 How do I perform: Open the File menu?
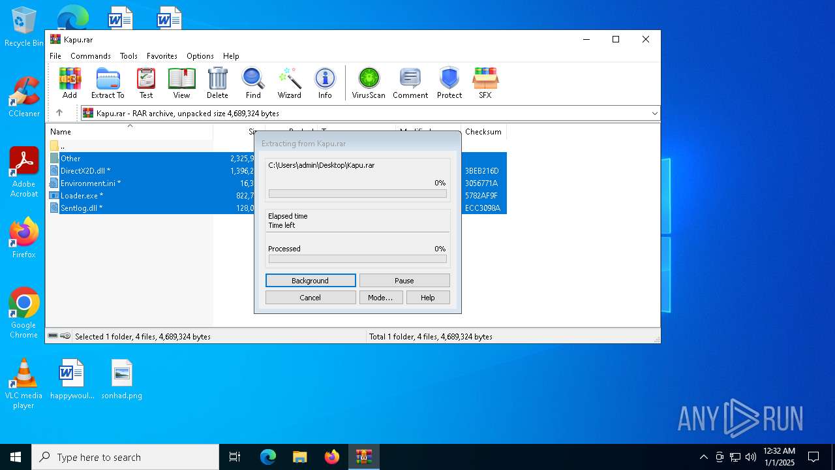55,56
